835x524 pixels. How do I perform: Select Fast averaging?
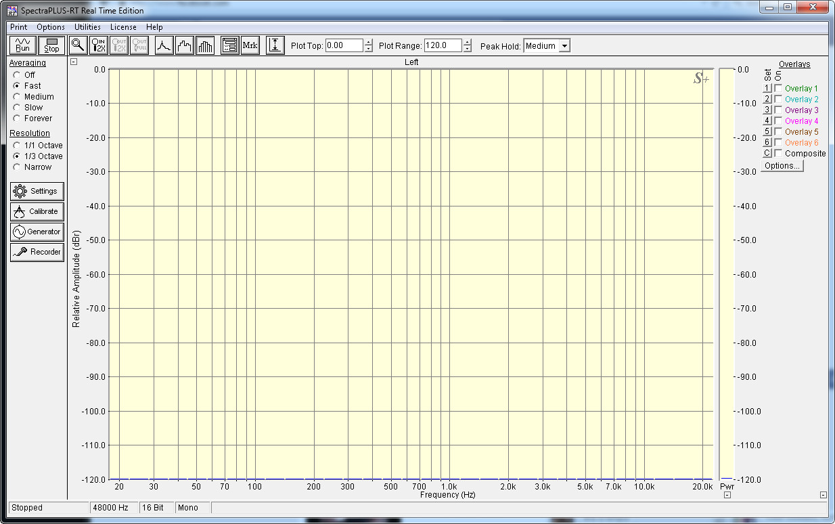[17, 86]
